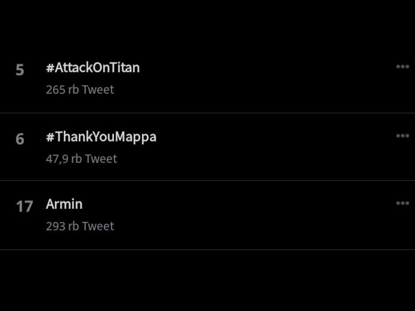
Task: Select trend rank number 6
Action: tap(20, 139)
